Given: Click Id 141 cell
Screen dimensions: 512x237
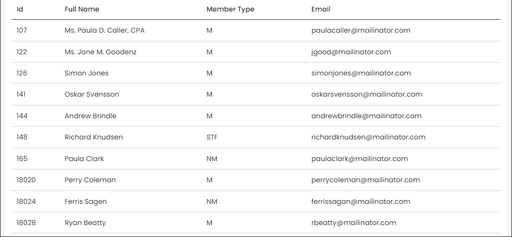Looking at the screenshot, I should pos(21,94).
